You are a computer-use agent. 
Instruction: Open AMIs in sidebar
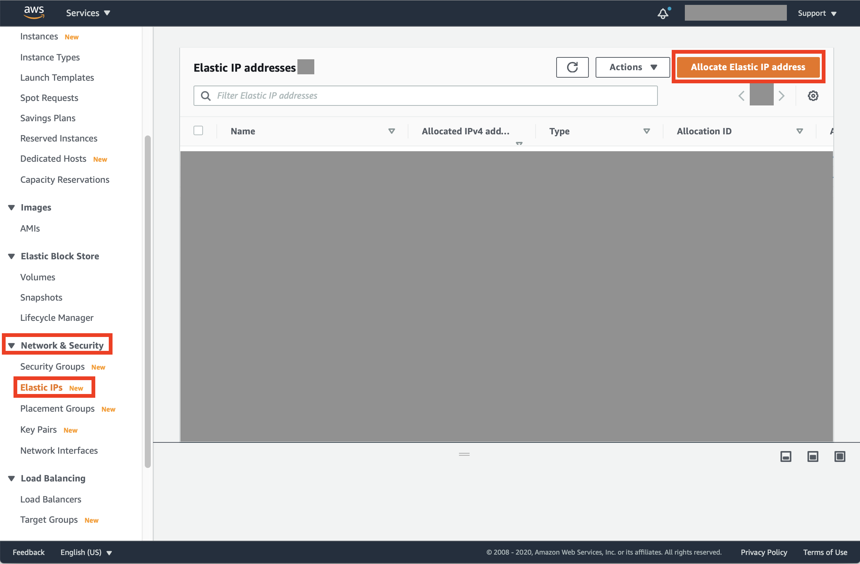(x=30, y=229)
